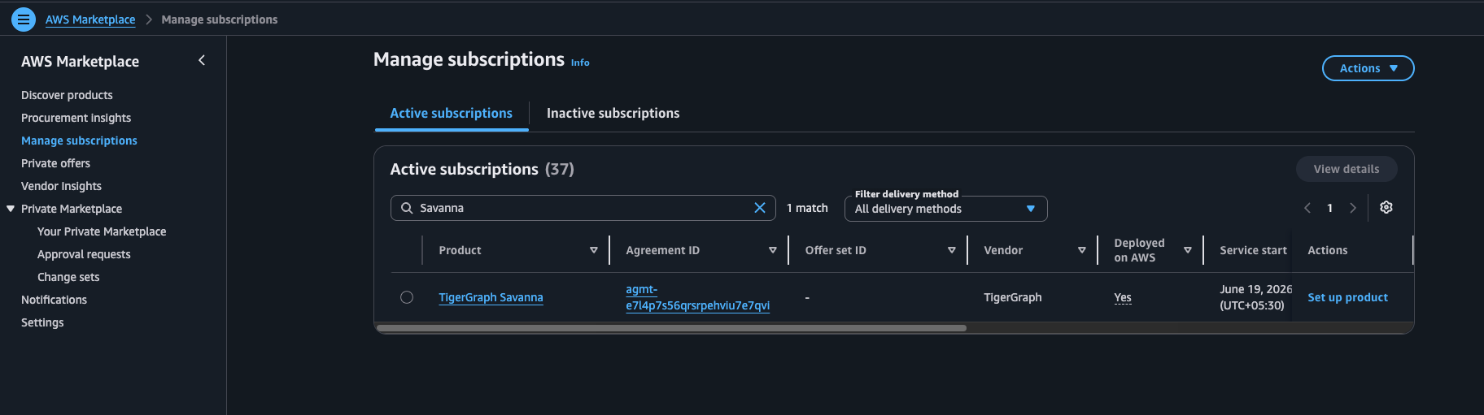Collapse the Private Marketplace tree section
Screen dimensions: 1484x415
(11, 209)
